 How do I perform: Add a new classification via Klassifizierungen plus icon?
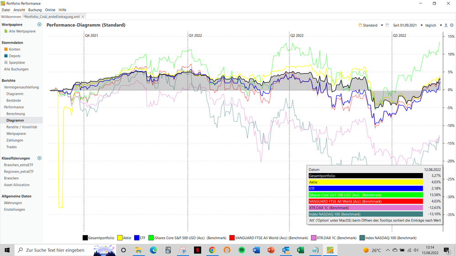(x=39, y=158)
